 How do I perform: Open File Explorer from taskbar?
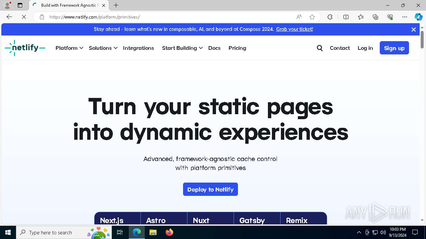153,232
